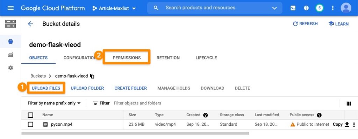Click MANAGE HOLDS
Viewport: 358px width, 139px height.
(x=173, y=88)
